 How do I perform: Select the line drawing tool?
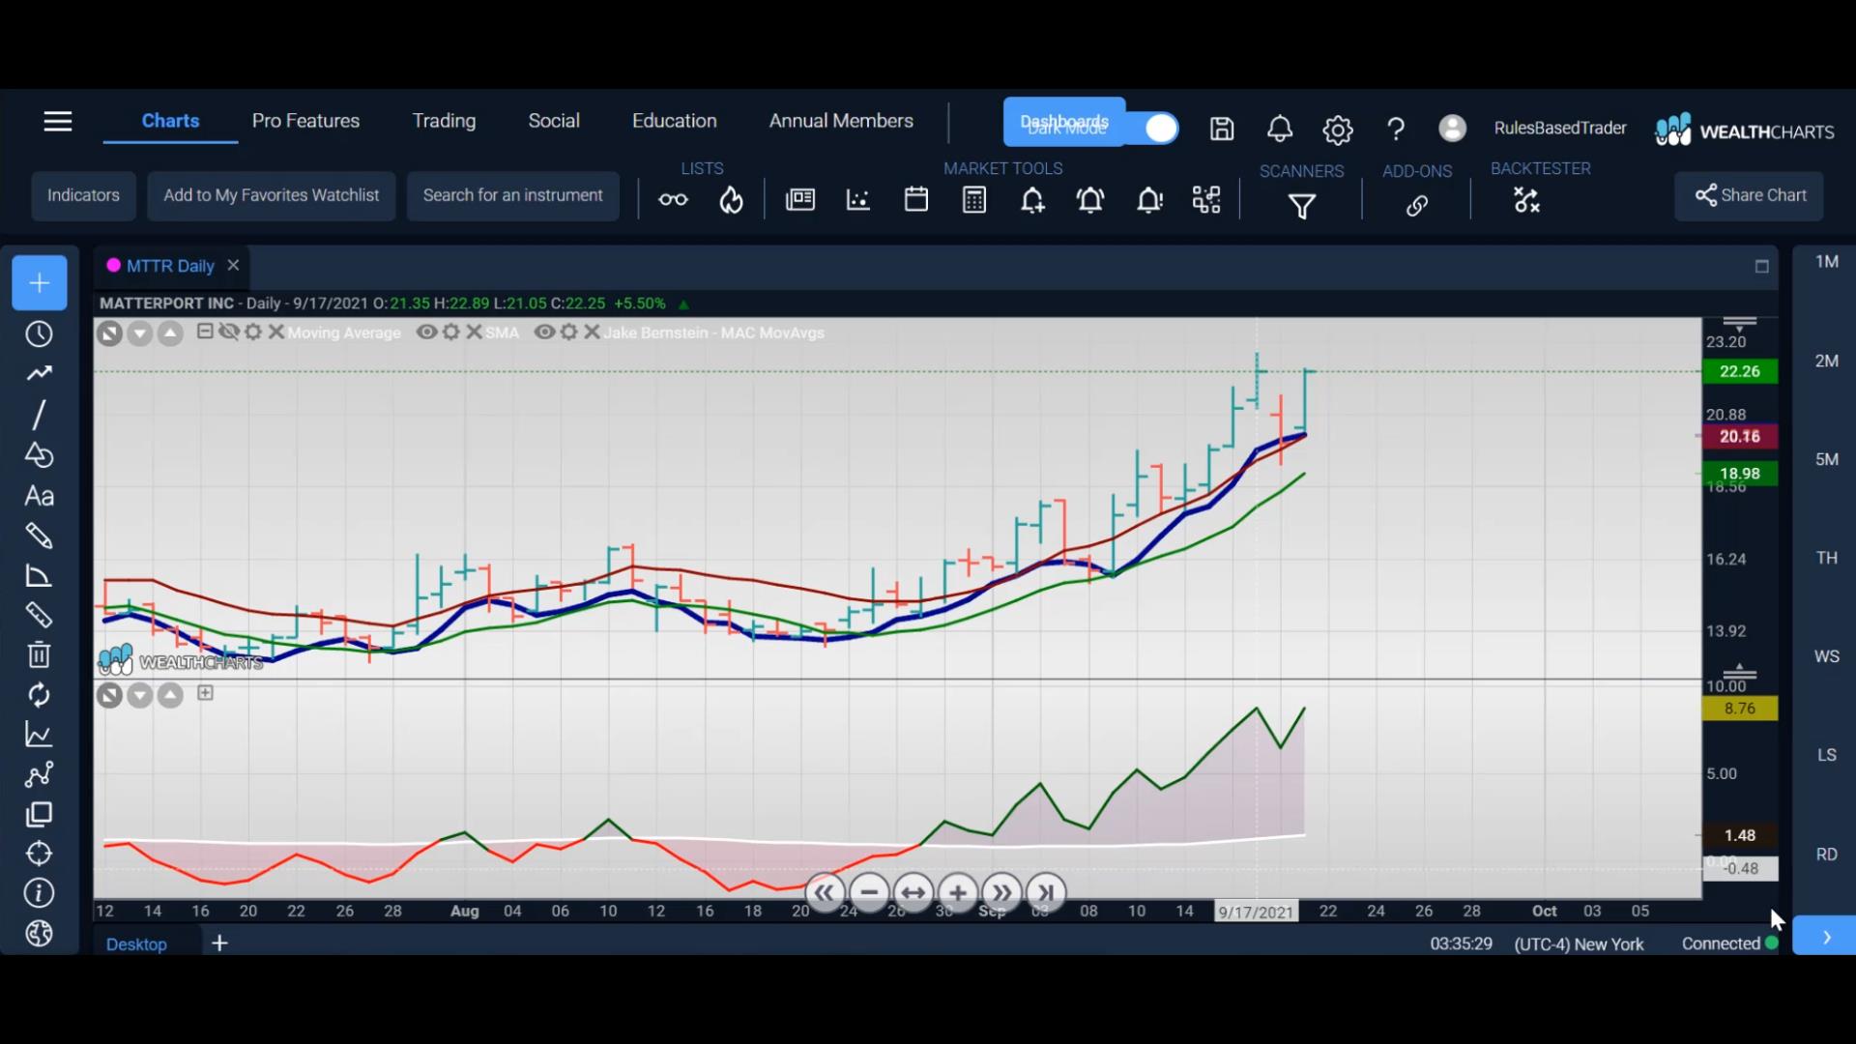point(39,415)
